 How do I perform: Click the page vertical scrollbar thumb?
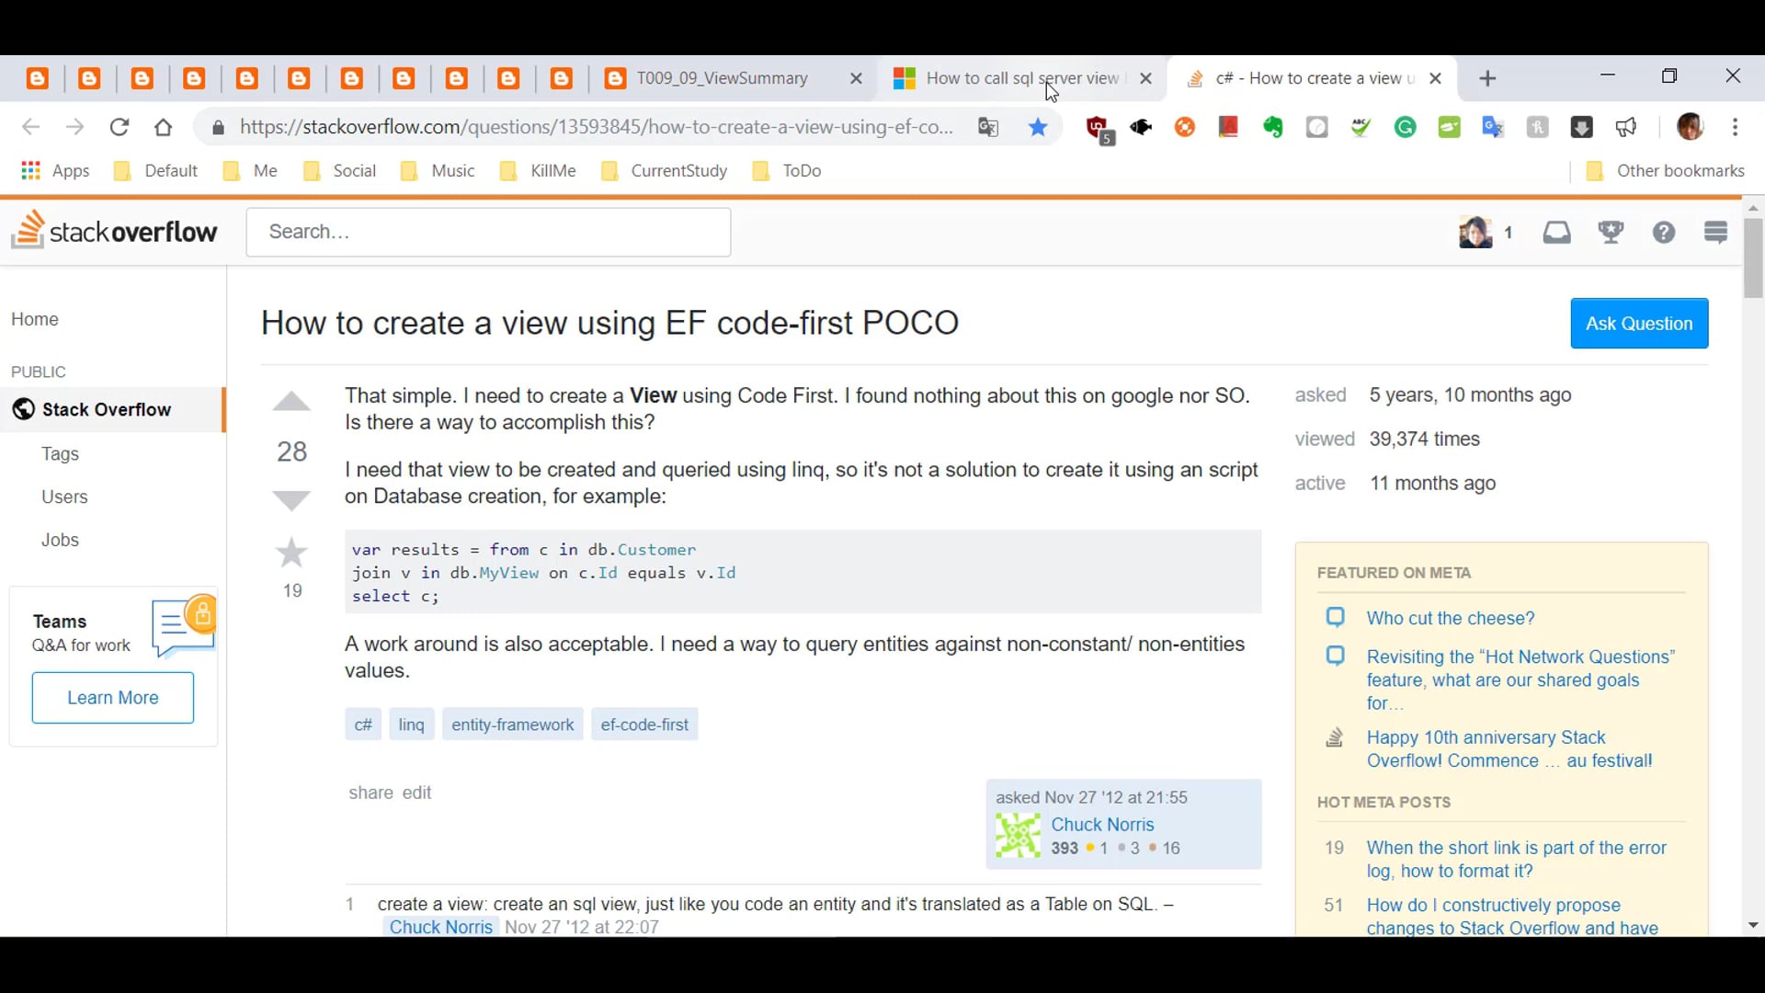coord(1753,257)
